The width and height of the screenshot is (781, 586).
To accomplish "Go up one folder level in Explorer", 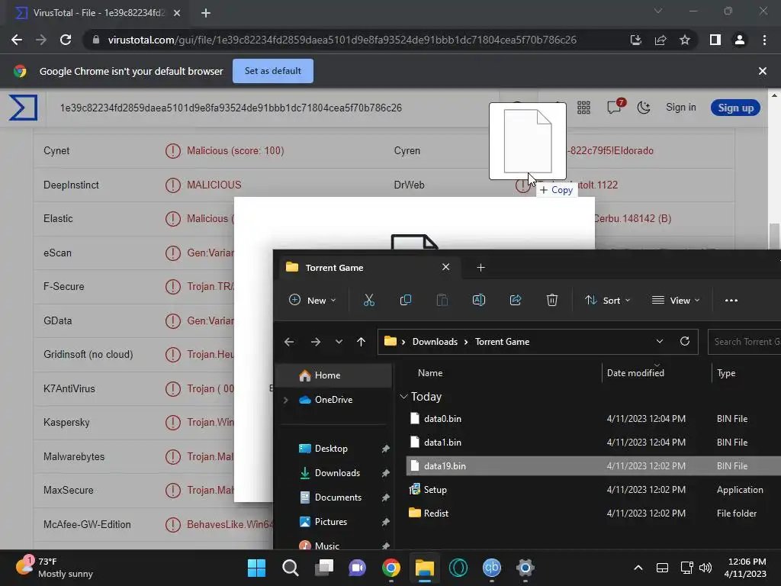I will click(361, 342).
